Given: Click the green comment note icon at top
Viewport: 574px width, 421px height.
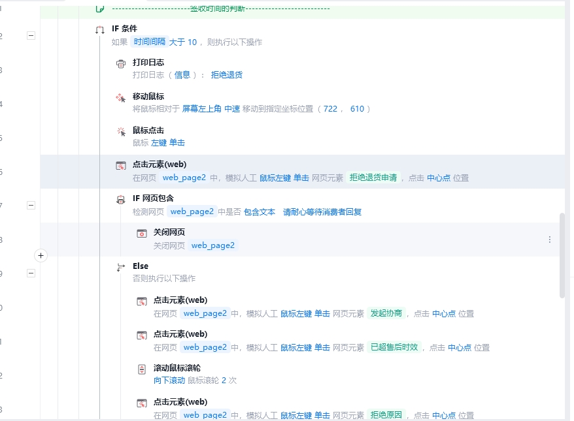Looking at the screenshot, I should (99, 8).
